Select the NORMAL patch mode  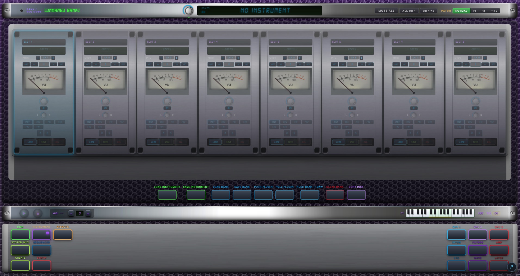(461, 11)
